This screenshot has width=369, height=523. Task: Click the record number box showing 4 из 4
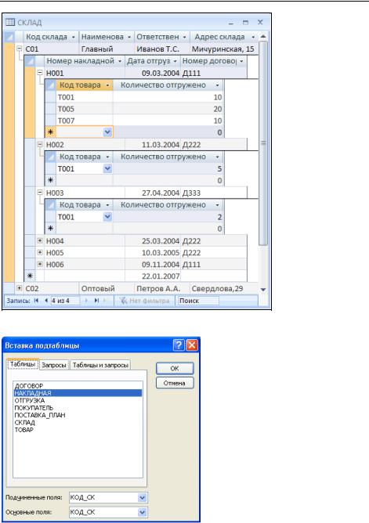point(65,301)
